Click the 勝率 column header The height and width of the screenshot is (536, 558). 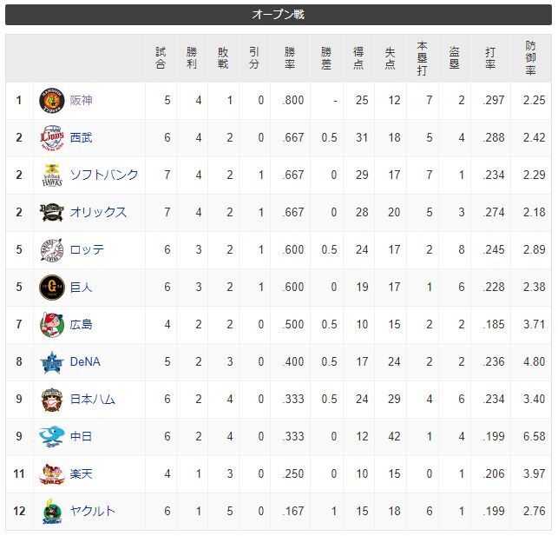[290, 58]
